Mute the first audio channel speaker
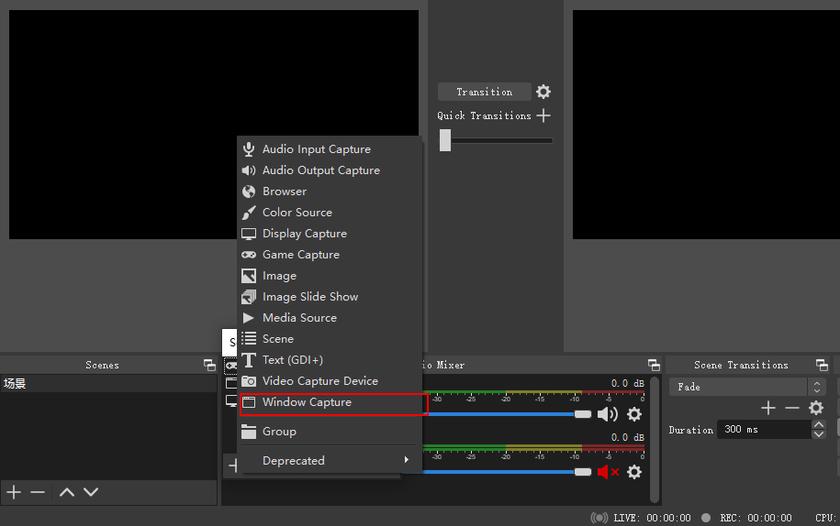This screenshot has height=526, width=840. [x=607, y=414]
